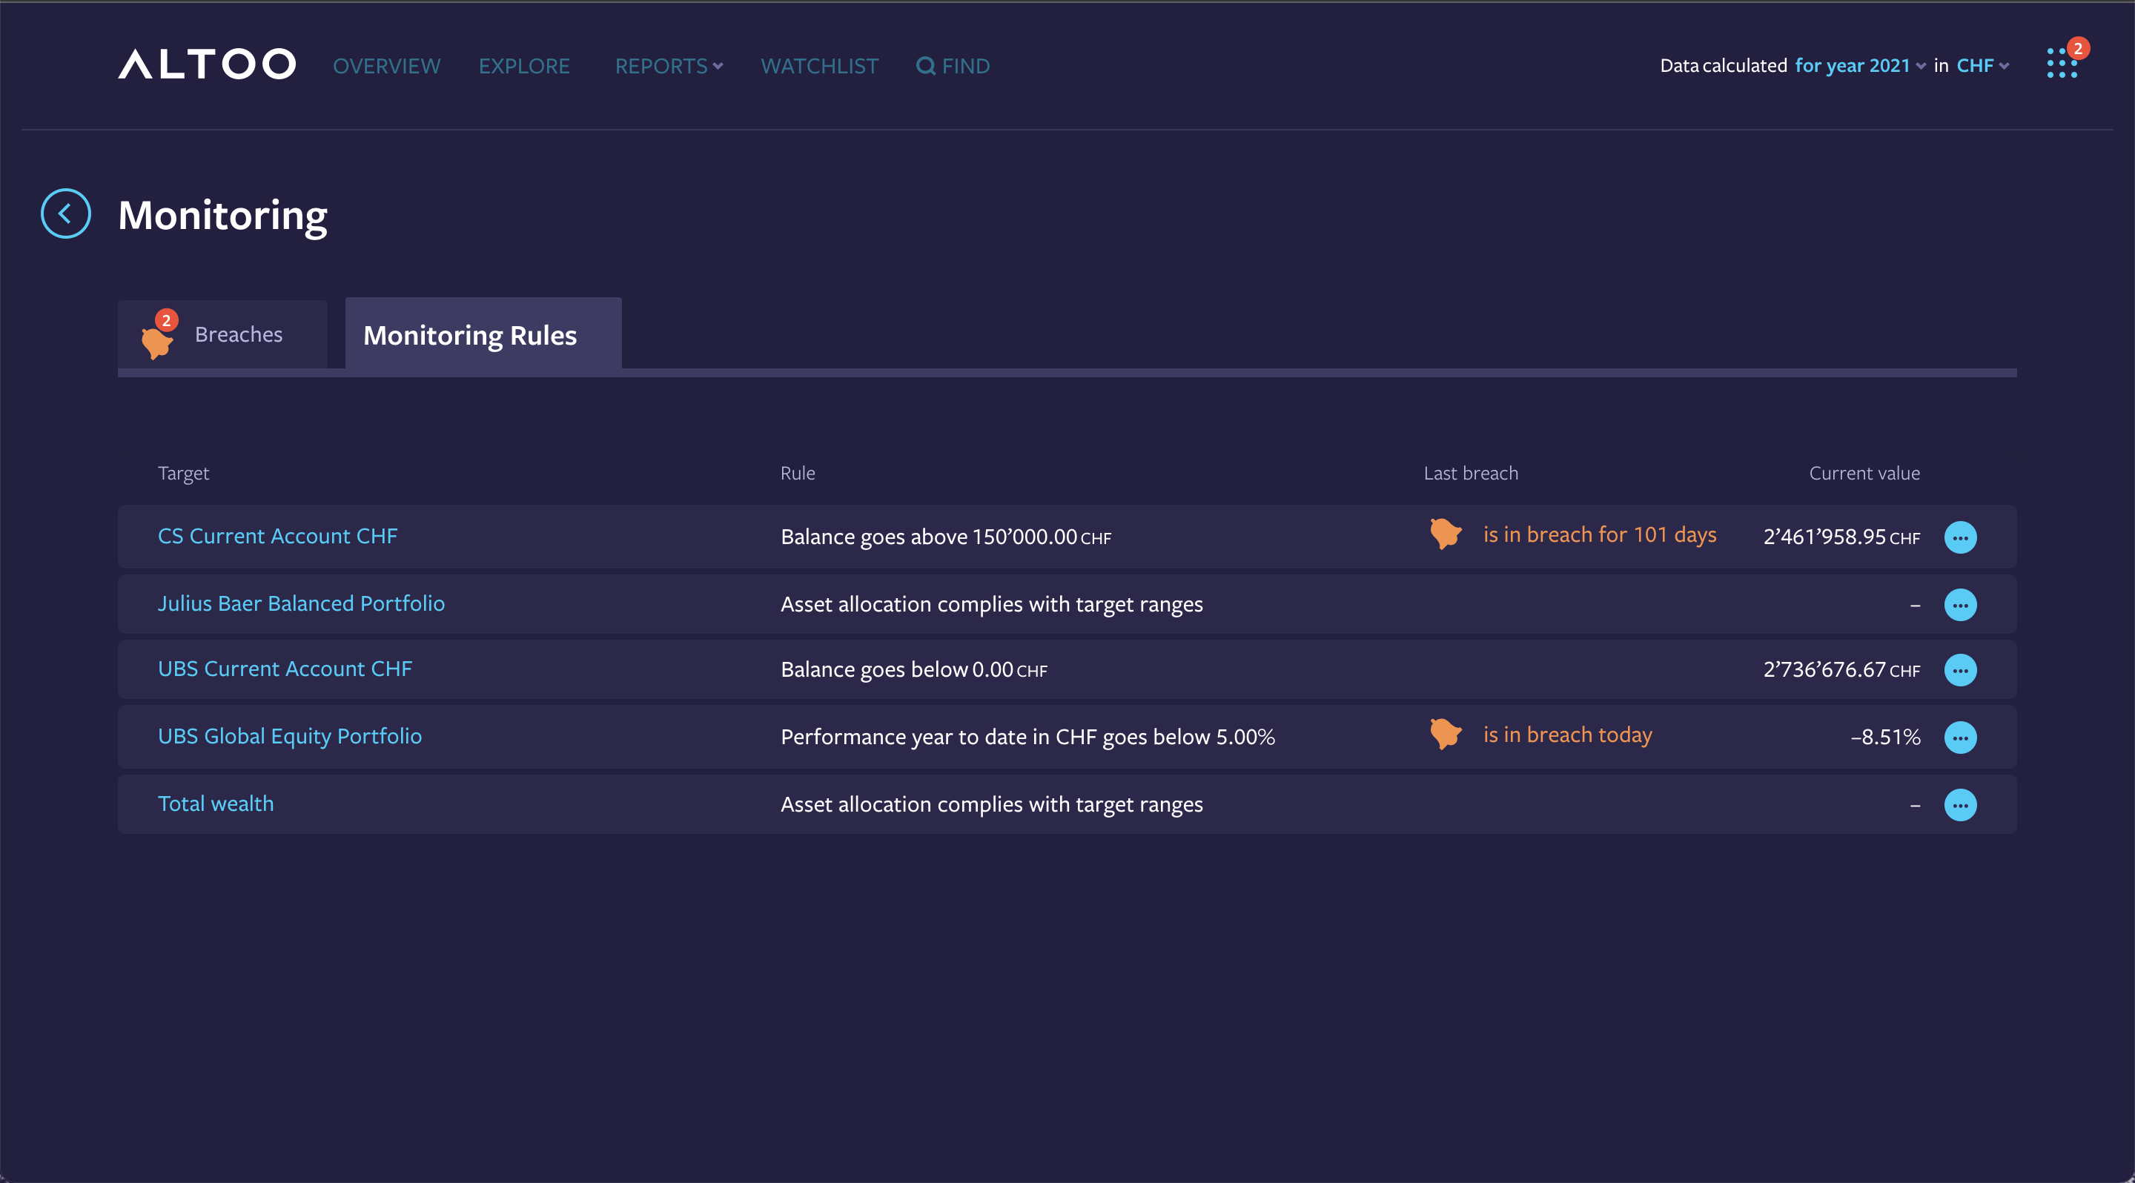Viewport: 2135px width, 1183px height.
Task: Click the Last breach column header
Action: click(1471, 473)
